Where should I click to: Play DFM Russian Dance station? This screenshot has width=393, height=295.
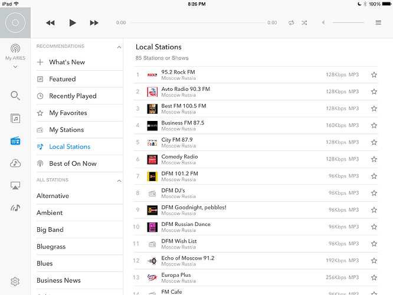click(256, 227)
